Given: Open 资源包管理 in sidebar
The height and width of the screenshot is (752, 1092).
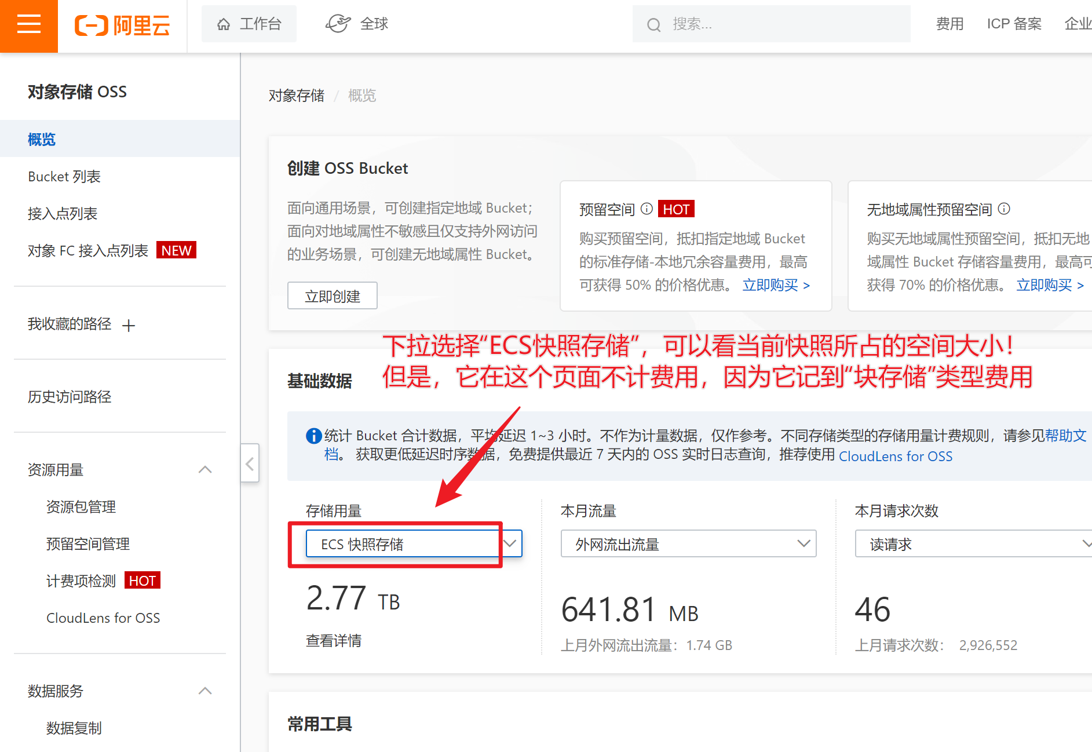Looking at the screenshot, I should 81,507.
